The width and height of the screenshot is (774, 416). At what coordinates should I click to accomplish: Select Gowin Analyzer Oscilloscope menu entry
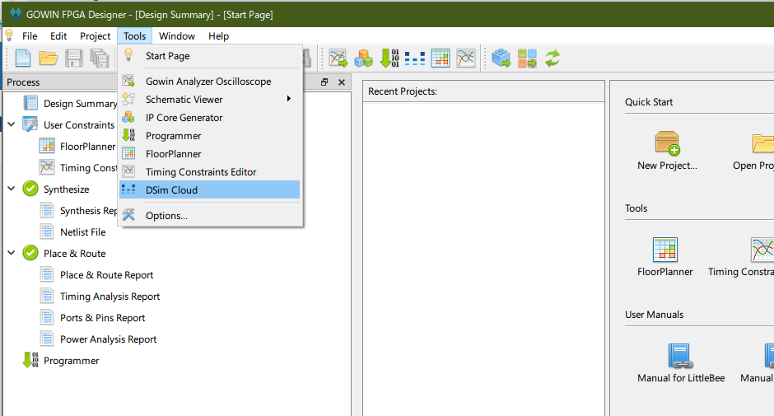[209, 81]
